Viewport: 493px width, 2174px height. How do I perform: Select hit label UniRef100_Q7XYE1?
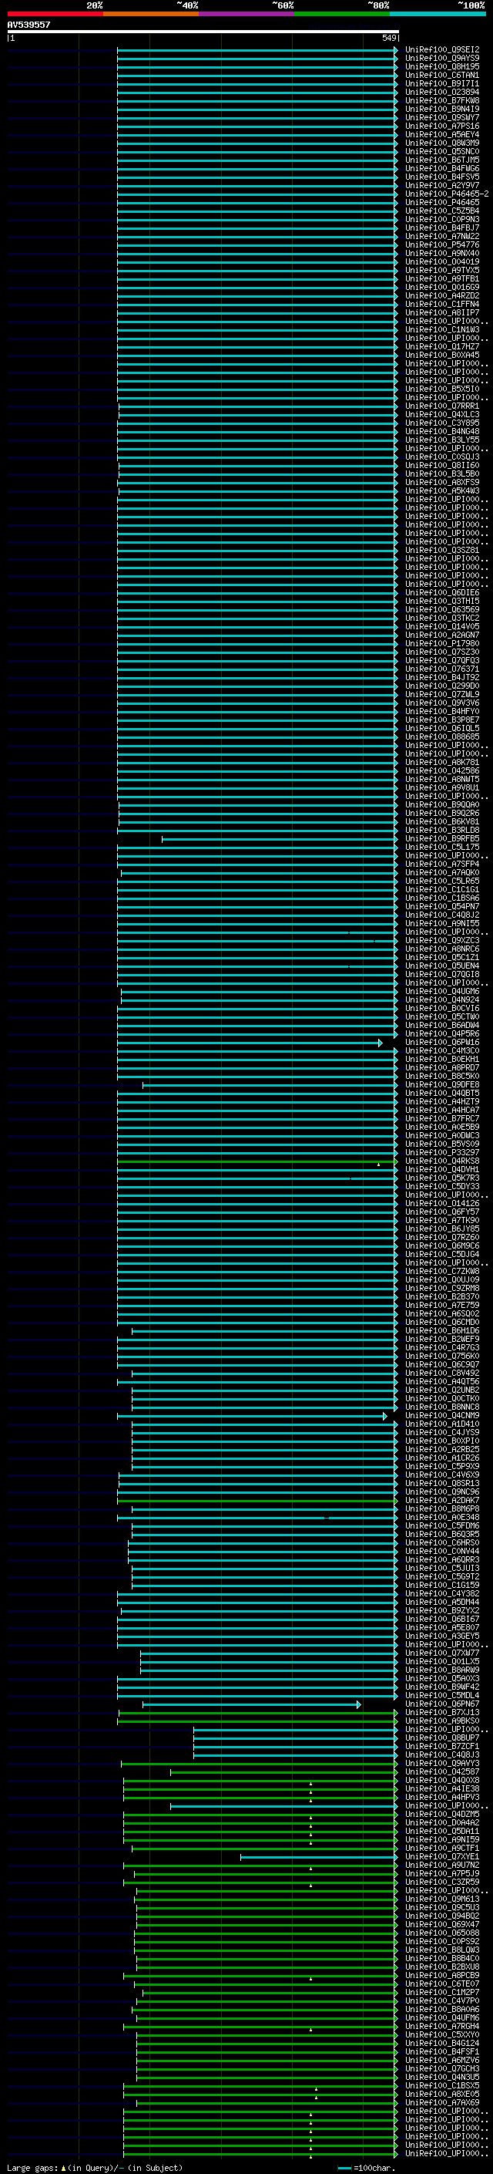click(x=442, y=1857)
